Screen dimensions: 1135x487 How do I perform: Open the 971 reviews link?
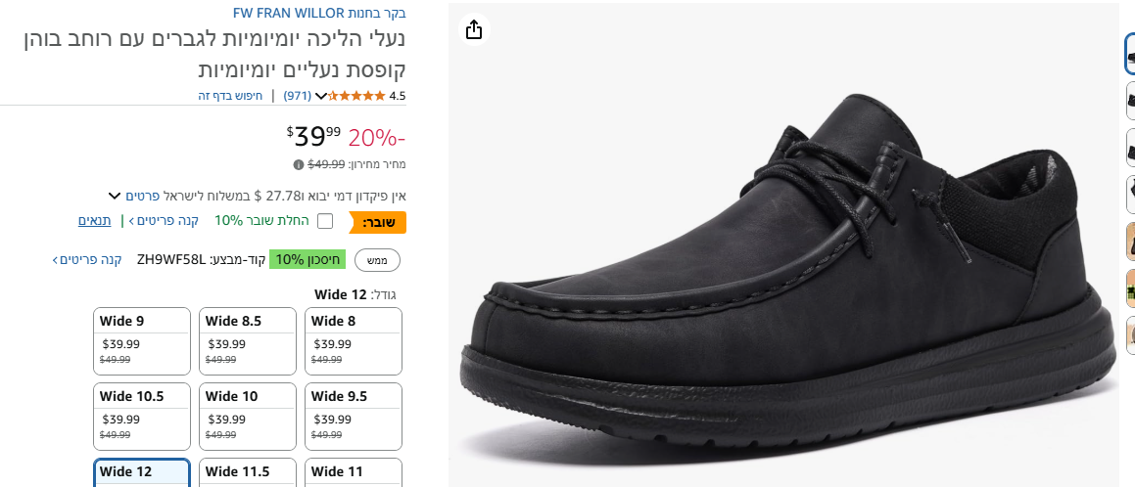point(298,96)
